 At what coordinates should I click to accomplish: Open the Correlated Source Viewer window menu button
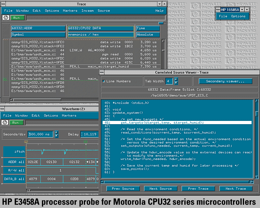[x=102, y=72]
